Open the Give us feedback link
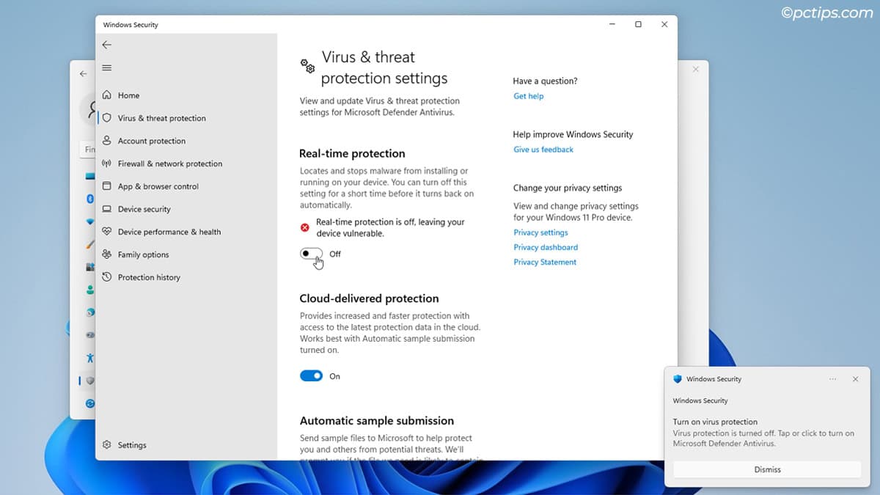This screenshot has width=880, height=495. tap(543, 150)
